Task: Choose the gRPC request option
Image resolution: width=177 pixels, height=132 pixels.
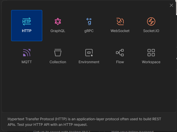Action: point(89,26)
